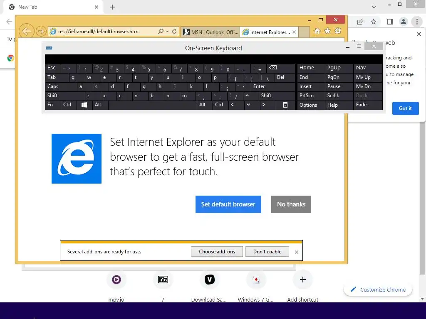Click the refresh icon in IE address bar

[174, 32]
